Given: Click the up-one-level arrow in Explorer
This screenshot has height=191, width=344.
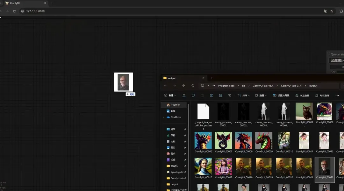Looking at the screenshot, I should pyautogui.click(x=183, y=86).
